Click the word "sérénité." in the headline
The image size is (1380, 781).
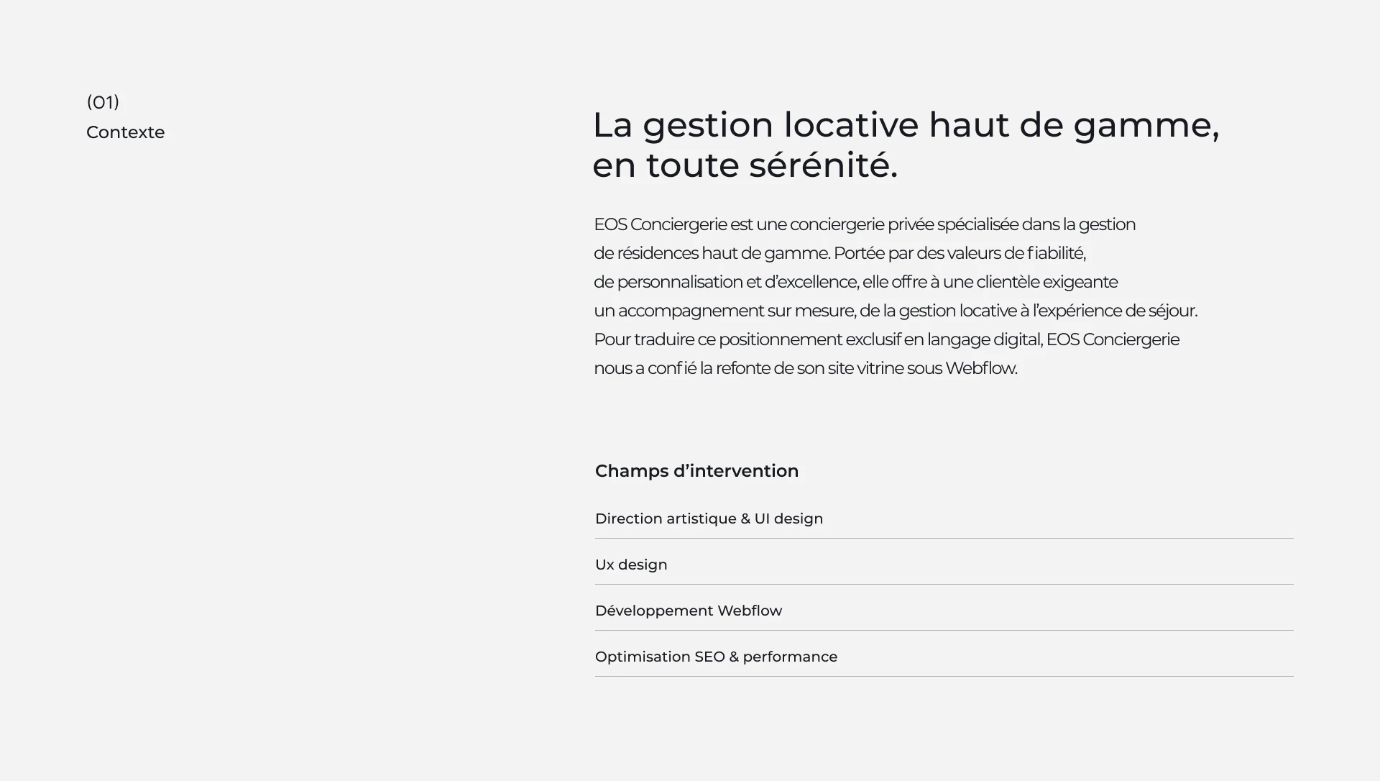click(x=823, y=165)
